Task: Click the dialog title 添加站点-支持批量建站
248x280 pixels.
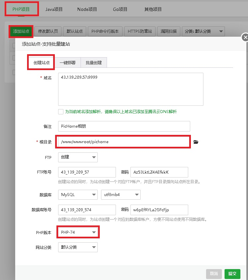Action: (x=46, y=44)
